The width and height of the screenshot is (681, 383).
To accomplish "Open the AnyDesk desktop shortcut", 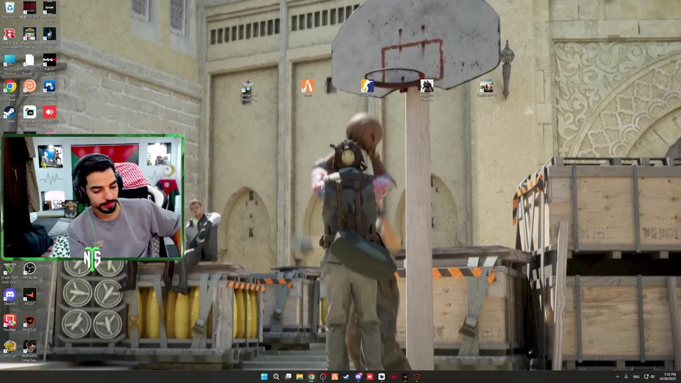I will tap(49, 114).
